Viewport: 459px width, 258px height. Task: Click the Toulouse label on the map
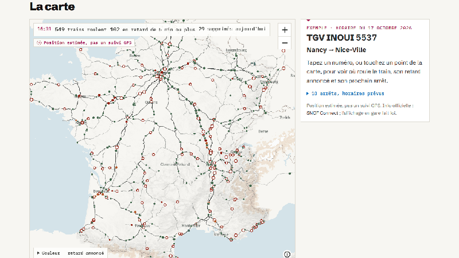click(x=142, y=225)
